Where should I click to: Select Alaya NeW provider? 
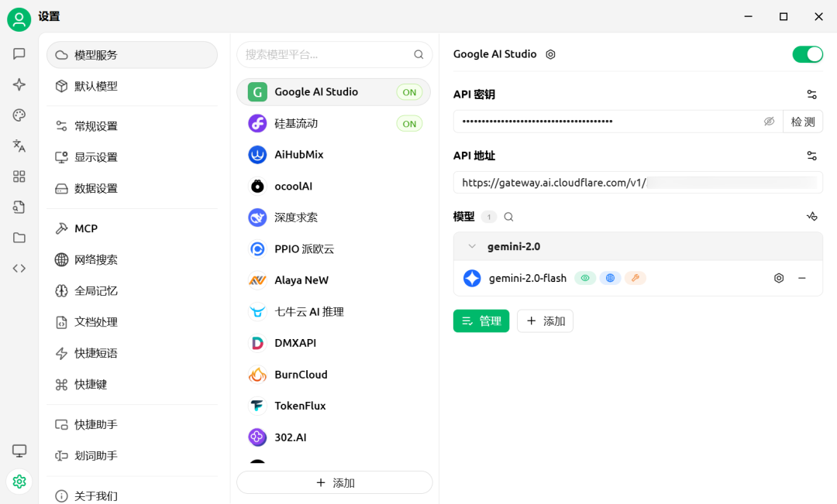333,280
